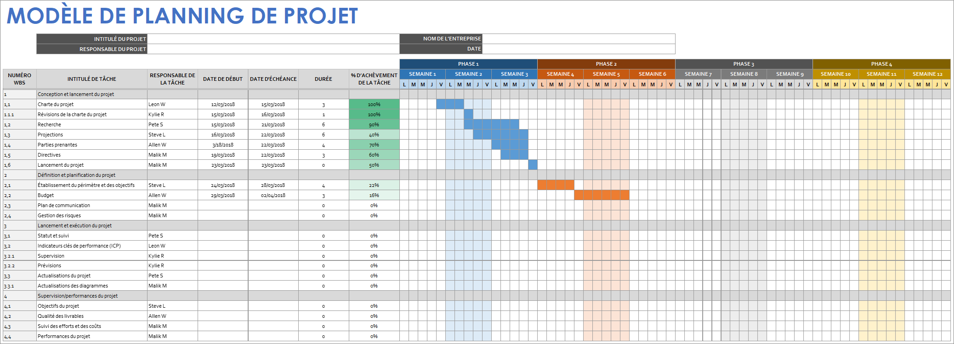Click the NUMÉRO WBS column header

click(20, 79)
